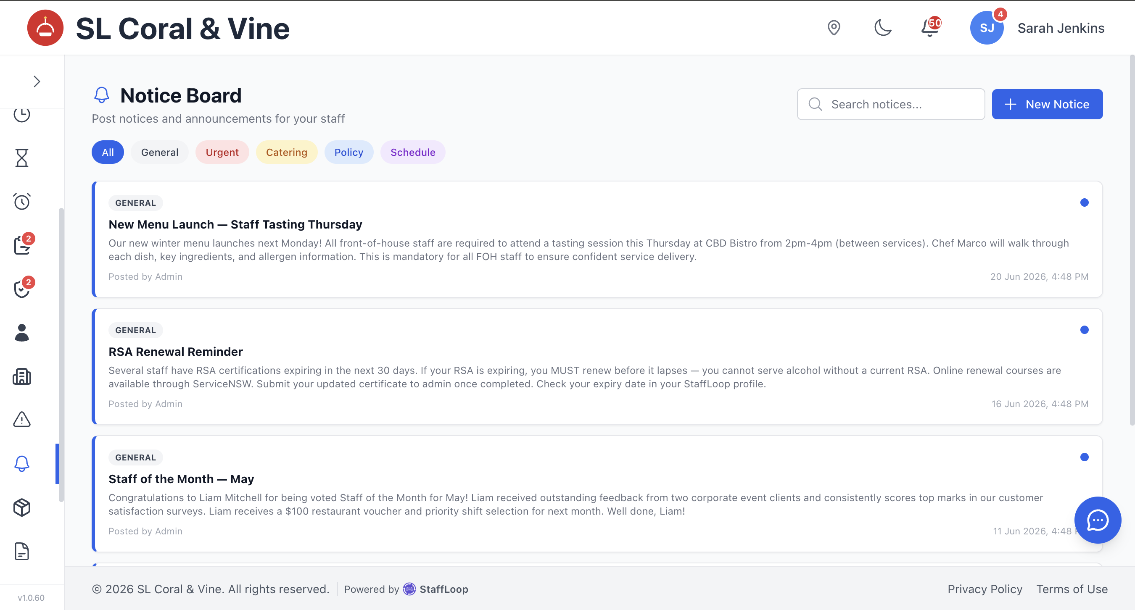Select the Notice Board bell in sidebar
This screenshot has width=1135, height=610.
coord(21,464)
